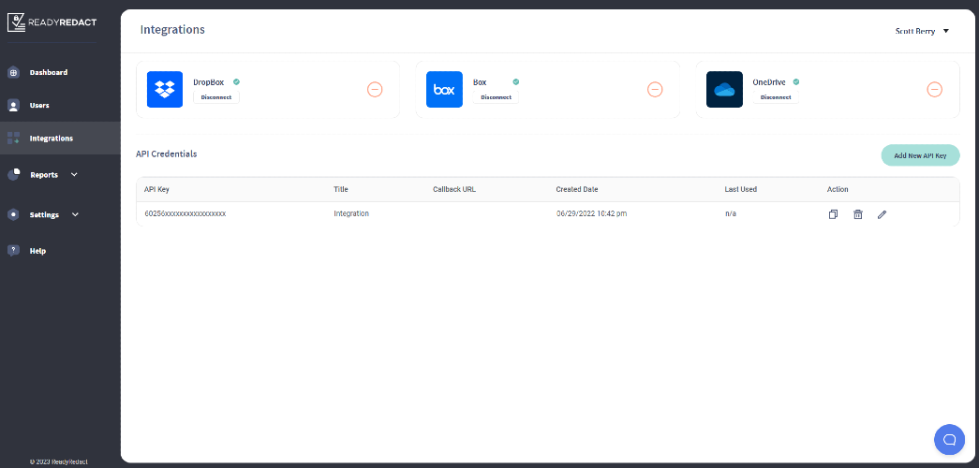Expand the Reports menu chevron

(x=74, y=175)
